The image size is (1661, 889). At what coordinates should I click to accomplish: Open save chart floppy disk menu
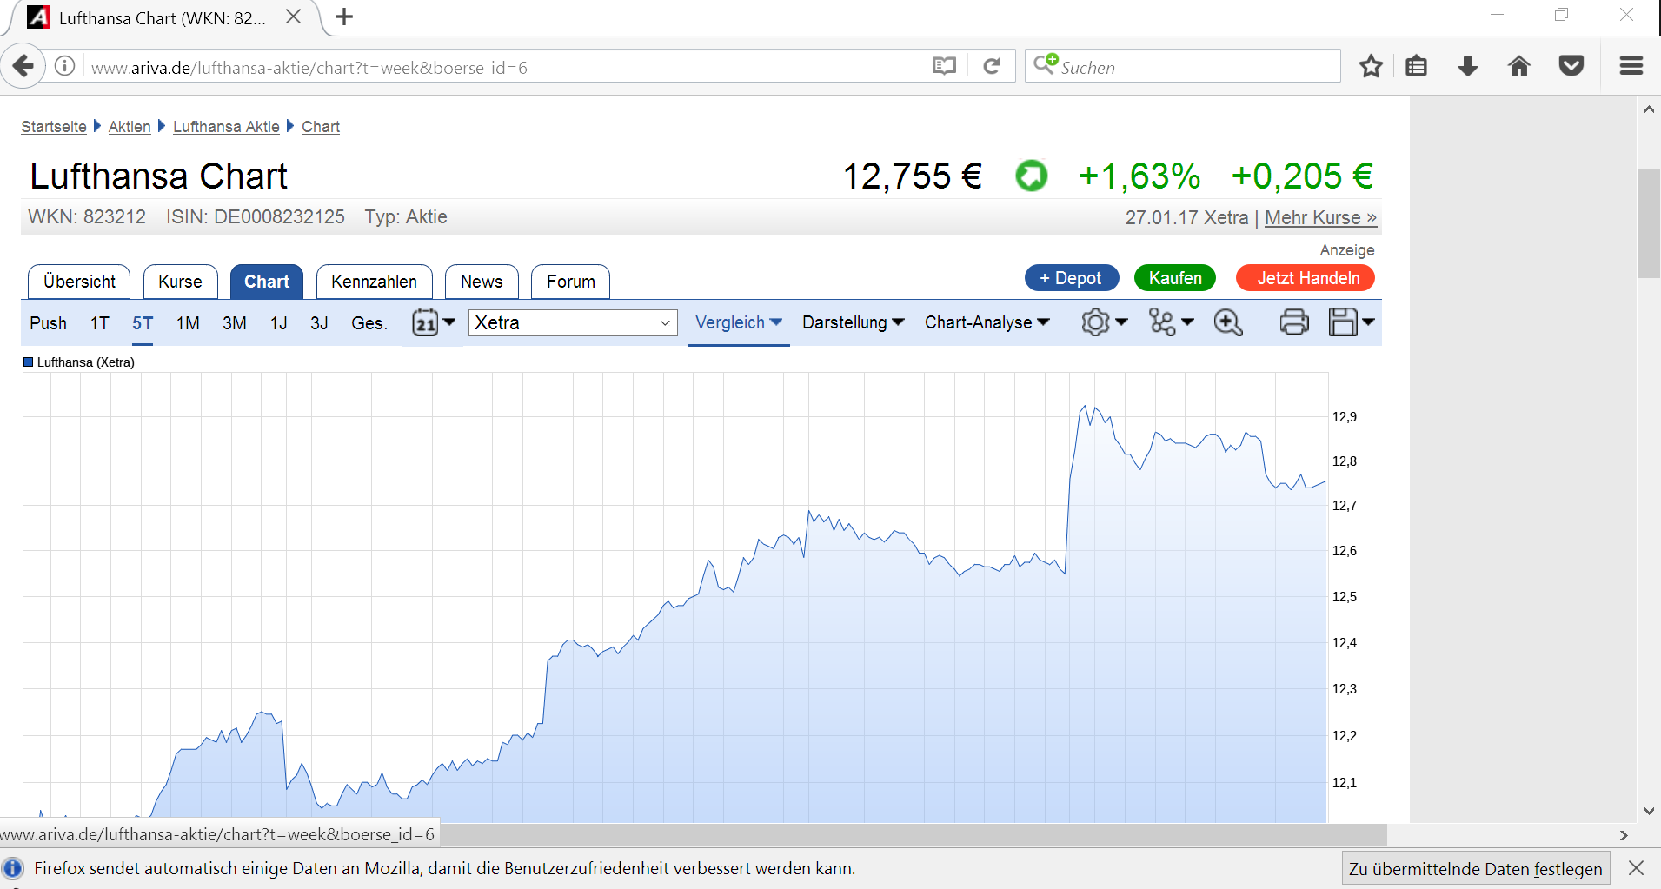[1352, 322]
